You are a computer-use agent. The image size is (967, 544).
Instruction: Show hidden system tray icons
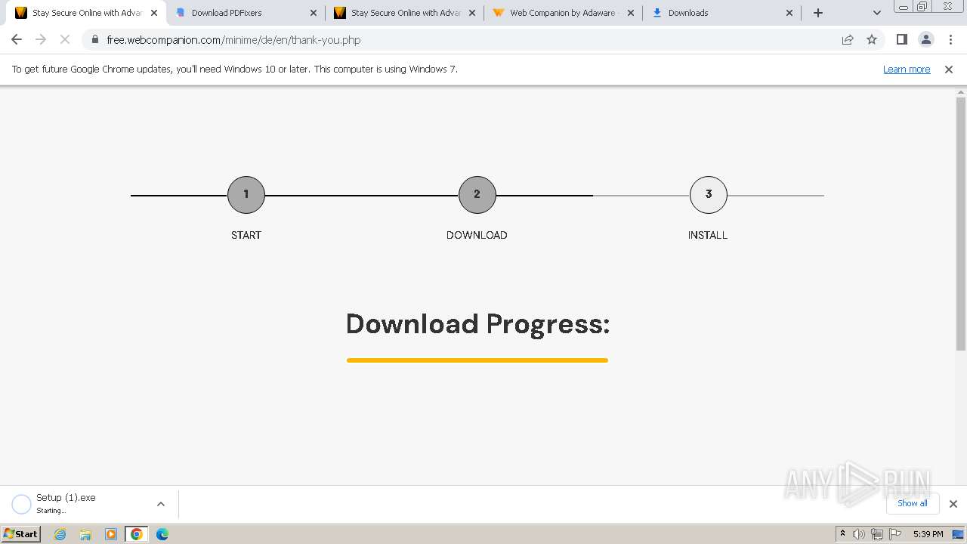[843, 534]
